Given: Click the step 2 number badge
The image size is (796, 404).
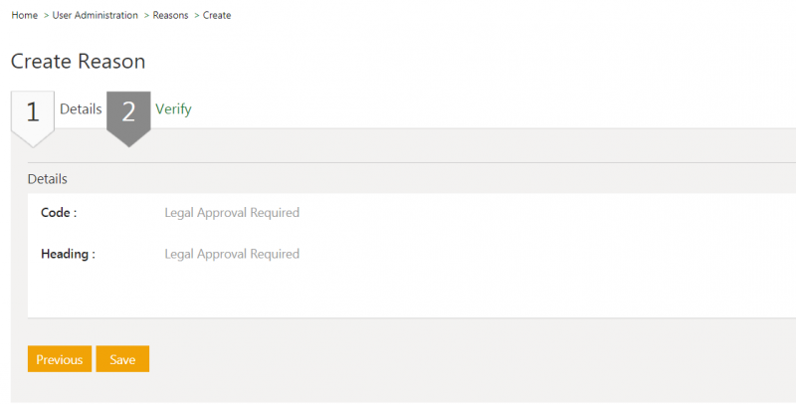Looking at the screenshot, I should (128, 112).
